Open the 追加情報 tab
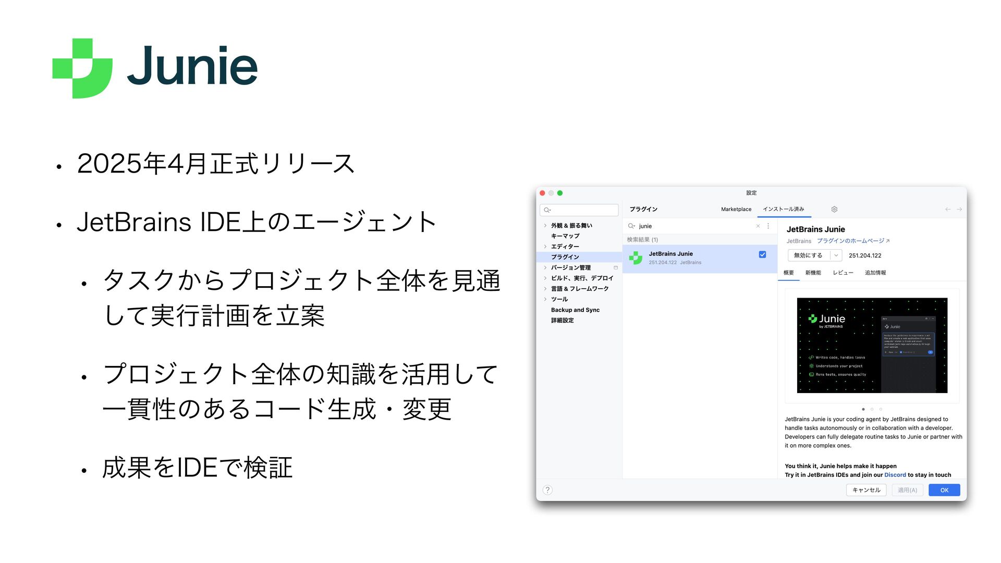 pos(875,273)
